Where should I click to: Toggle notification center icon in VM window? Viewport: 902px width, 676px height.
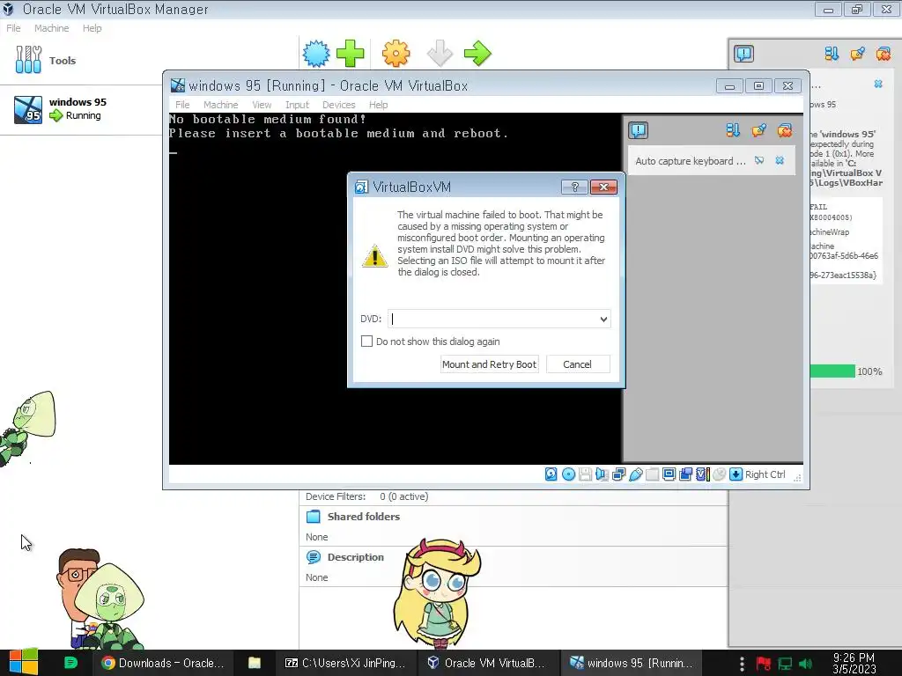point(638,130)
